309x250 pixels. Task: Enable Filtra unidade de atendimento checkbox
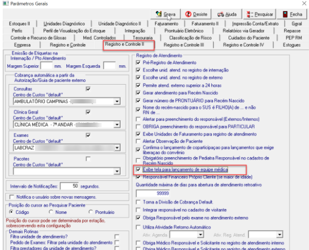[x=117, y=237]
